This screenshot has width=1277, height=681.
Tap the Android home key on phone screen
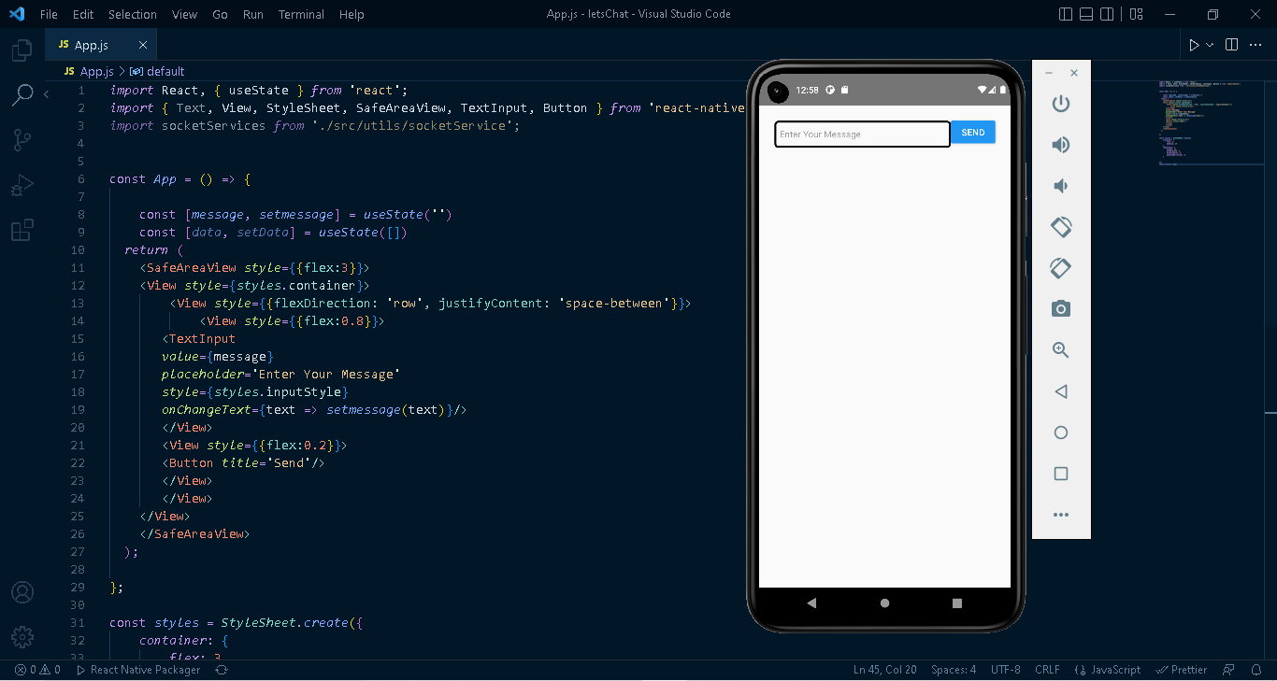[884, 603]
